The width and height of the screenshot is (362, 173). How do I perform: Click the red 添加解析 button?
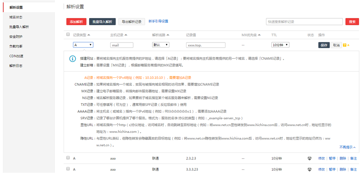click(x=76, y=22)
